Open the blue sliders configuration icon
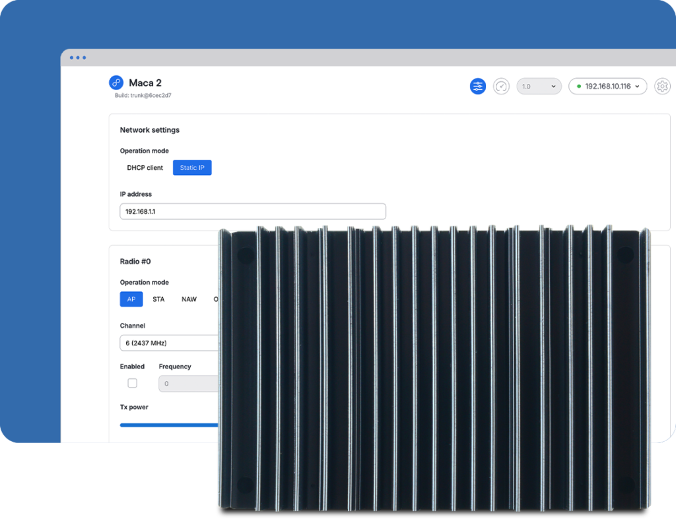Viewport: 676px width, 531px height. point(478,87)
